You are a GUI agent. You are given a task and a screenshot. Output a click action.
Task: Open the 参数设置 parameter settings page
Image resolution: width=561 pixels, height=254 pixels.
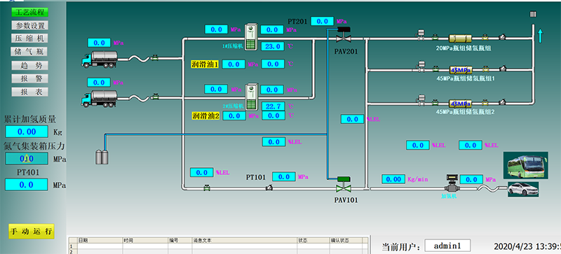tap(29, 25)
